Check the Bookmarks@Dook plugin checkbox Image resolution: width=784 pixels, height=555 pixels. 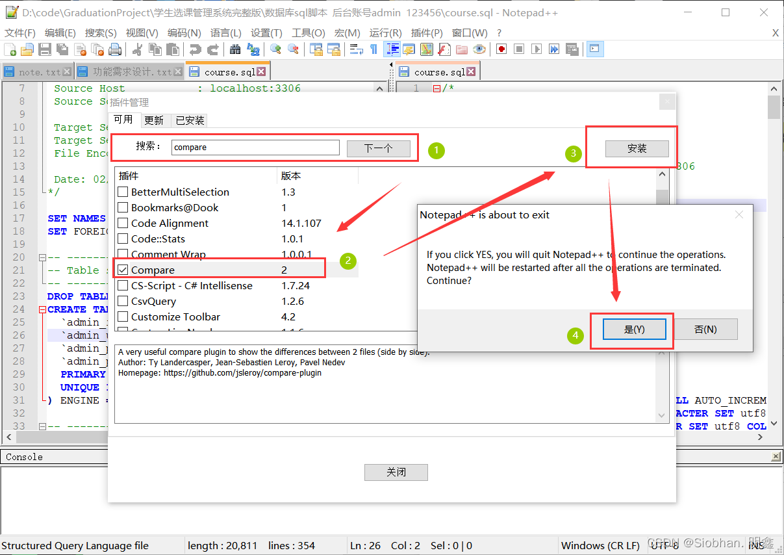coord(123,207)
